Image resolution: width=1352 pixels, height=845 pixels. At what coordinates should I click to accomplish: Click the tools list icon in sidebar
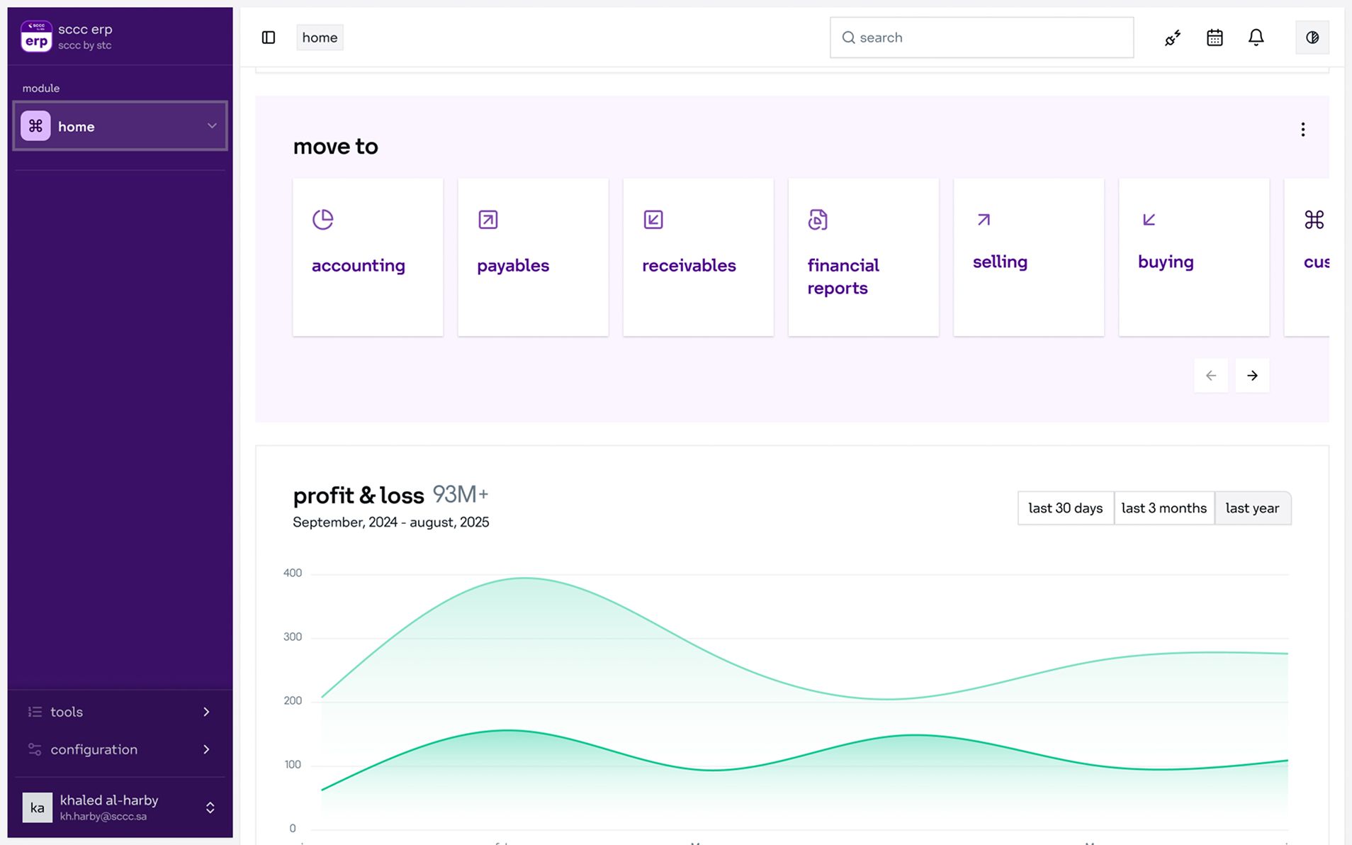pos(35,712)
